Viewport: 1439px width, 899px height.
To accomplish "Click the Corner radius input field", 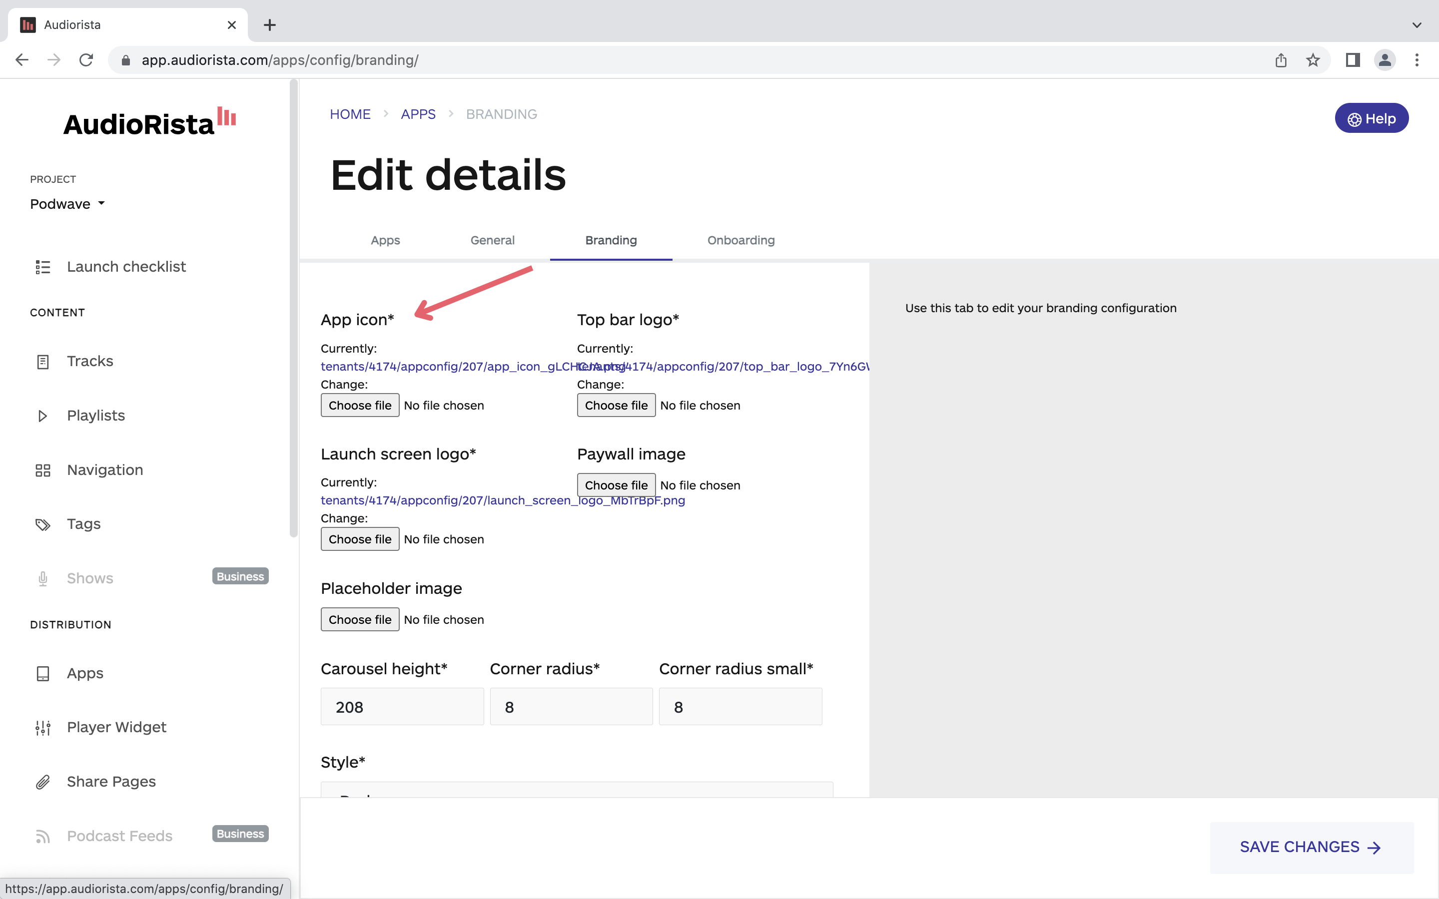I will 571,707.
